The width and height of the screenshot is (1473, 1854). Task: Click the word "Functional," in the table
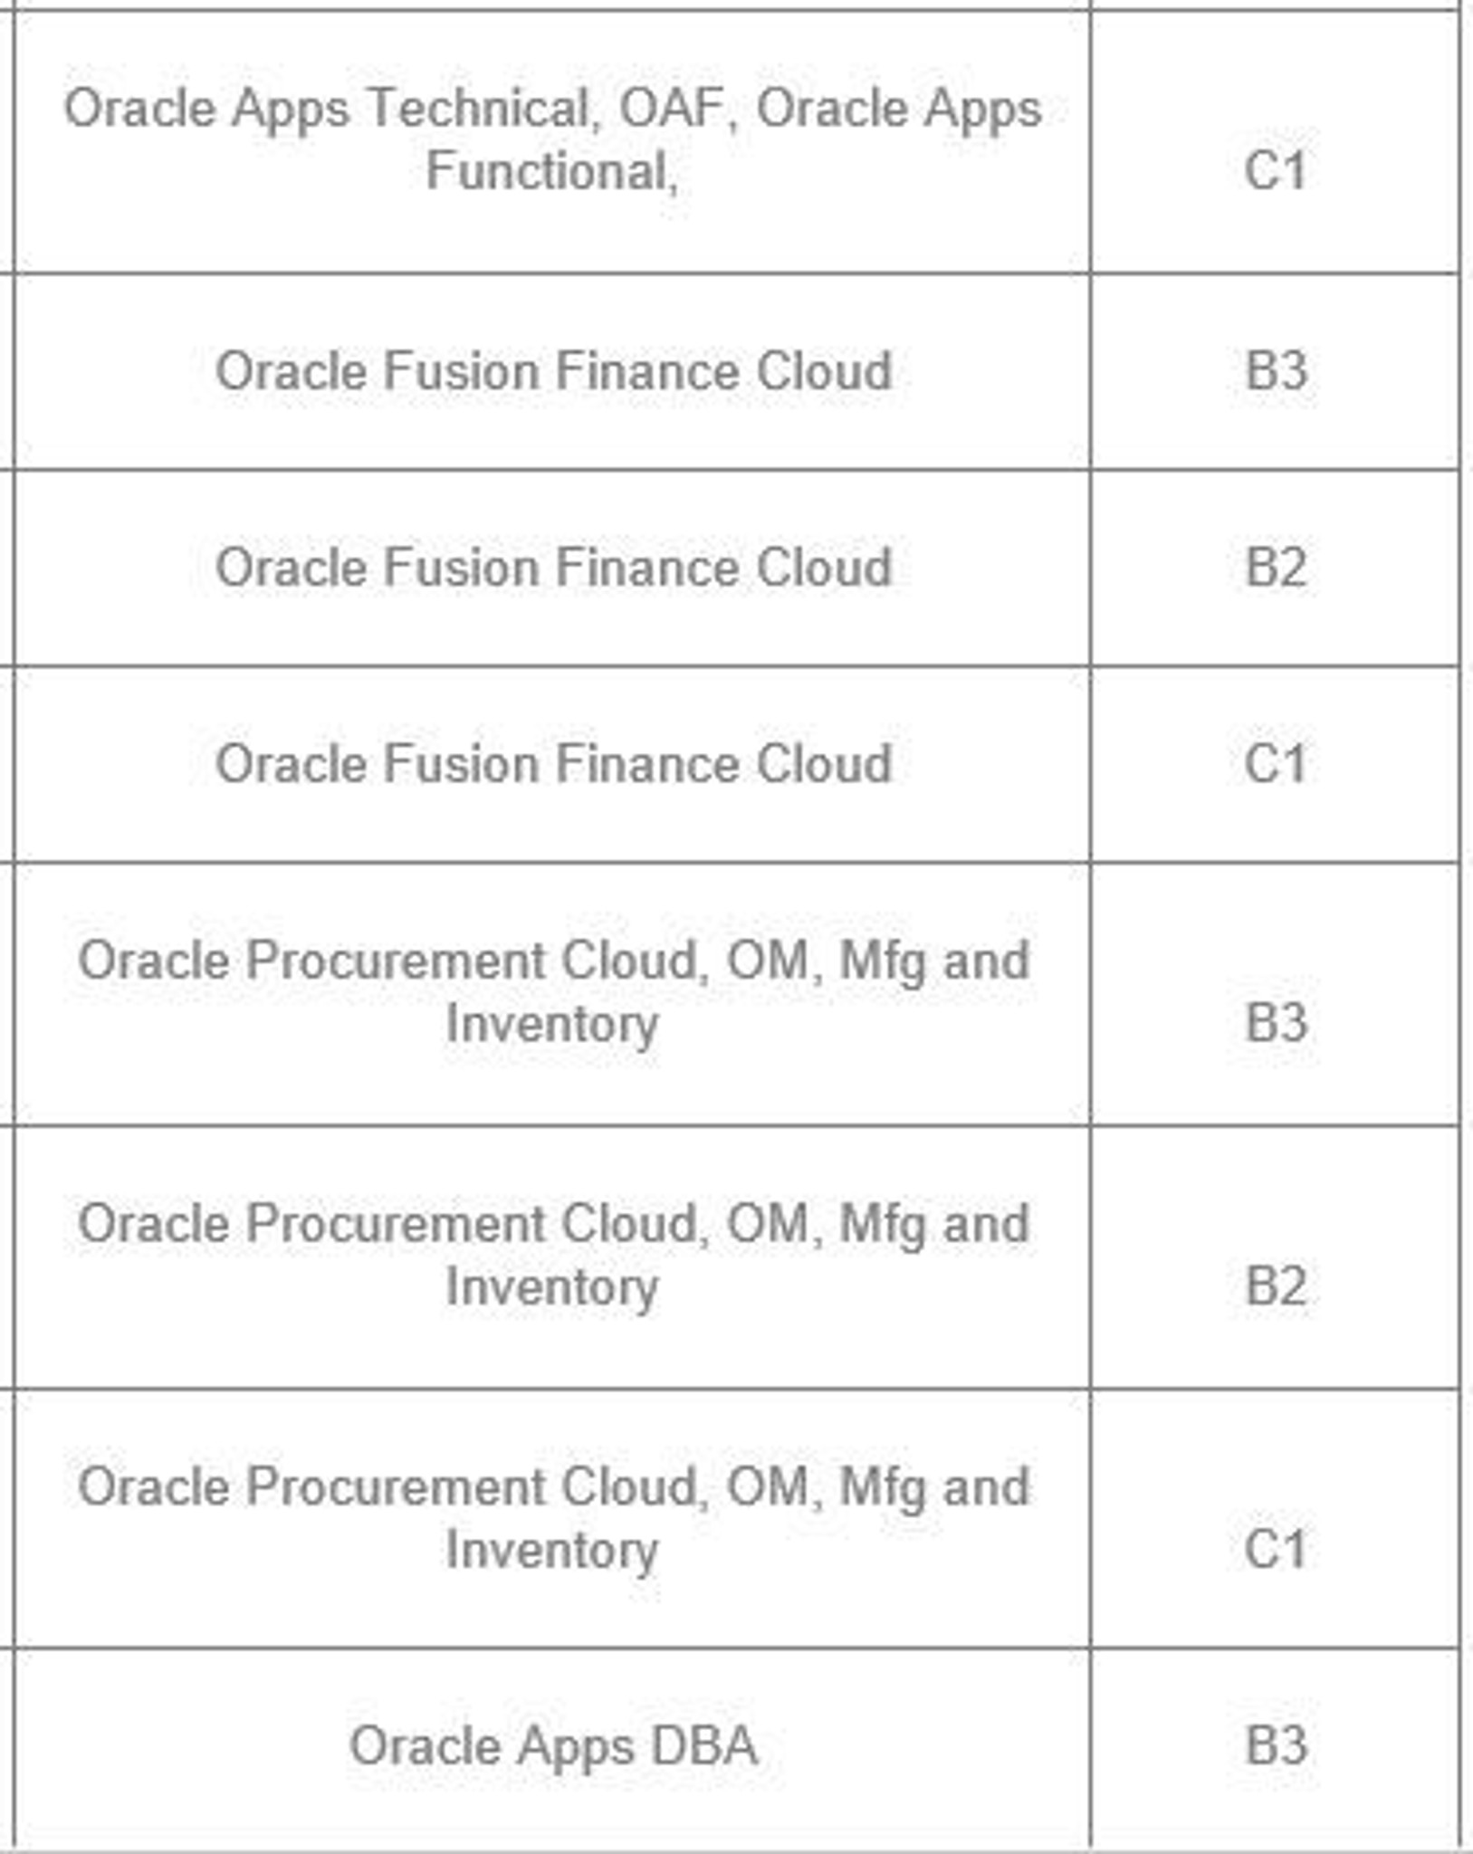(552, 171)
